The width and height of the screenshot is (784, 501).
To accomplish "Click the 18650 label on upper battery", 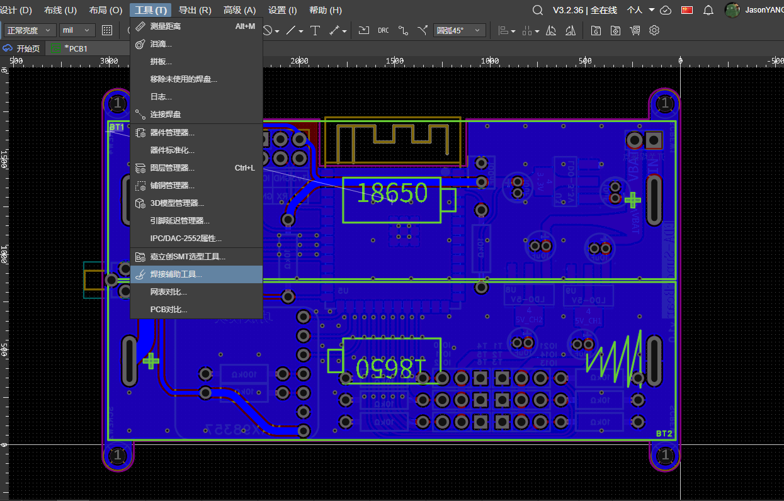I will coord(392,193).
